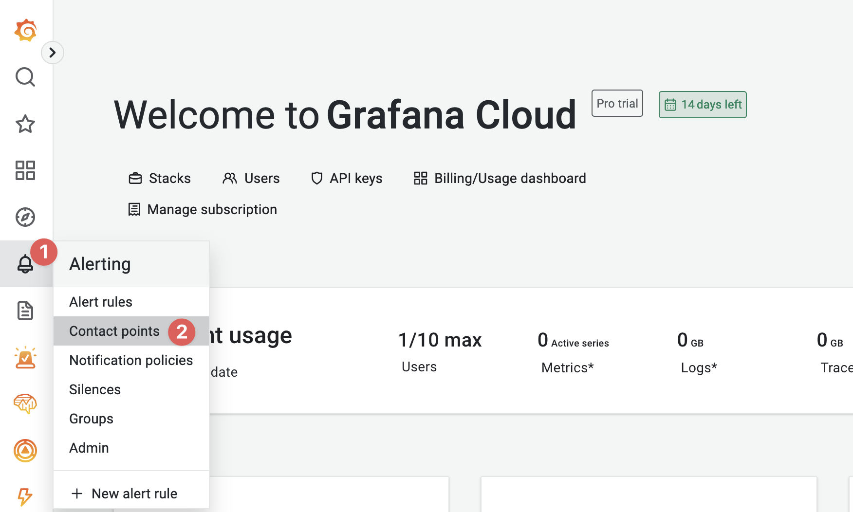The width and height of the screenshot is (853, 512).
Task: Open Silences from the Alerting menu
Action: (131, 389)
